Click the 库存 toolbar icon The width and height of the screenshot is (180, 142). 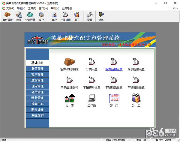point(41,16)
